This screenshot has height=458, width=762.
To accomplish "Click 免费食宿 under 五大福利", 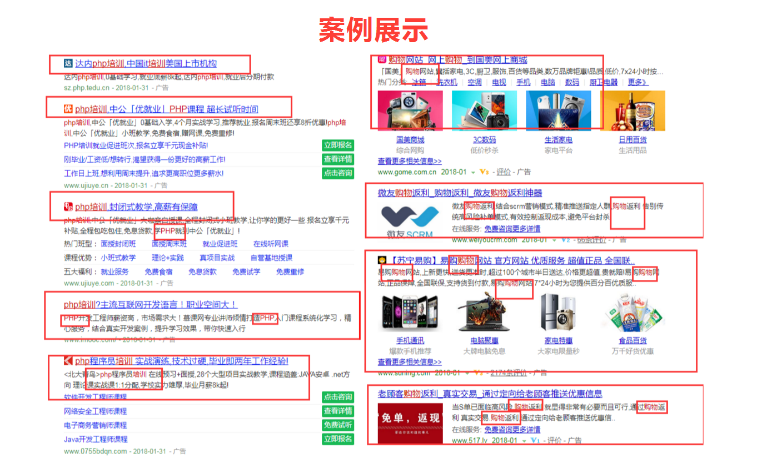I will click(158, 271).
